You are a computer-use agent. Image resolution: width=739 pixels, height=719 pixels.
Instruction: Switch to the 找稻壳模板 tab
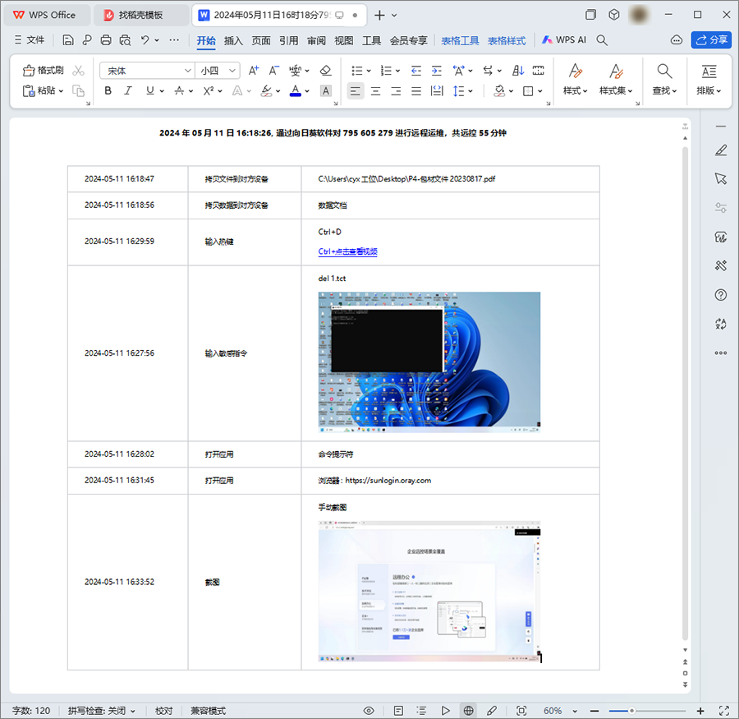(x=140, y=15)
